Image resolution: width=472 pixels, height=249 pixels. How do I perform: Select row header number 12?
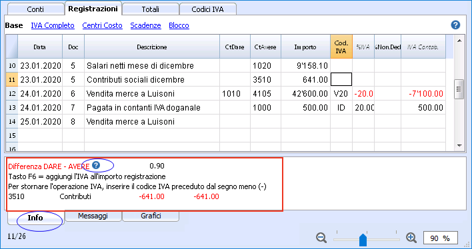click(12, 93)
